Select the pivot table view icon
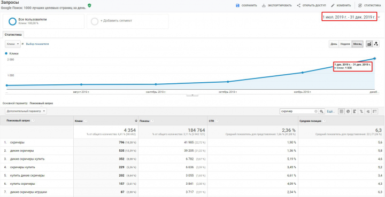The image size is (385, 197). 375,111
